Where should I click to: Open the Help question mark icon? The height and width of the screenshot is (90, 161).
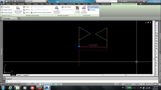[144, 1]
